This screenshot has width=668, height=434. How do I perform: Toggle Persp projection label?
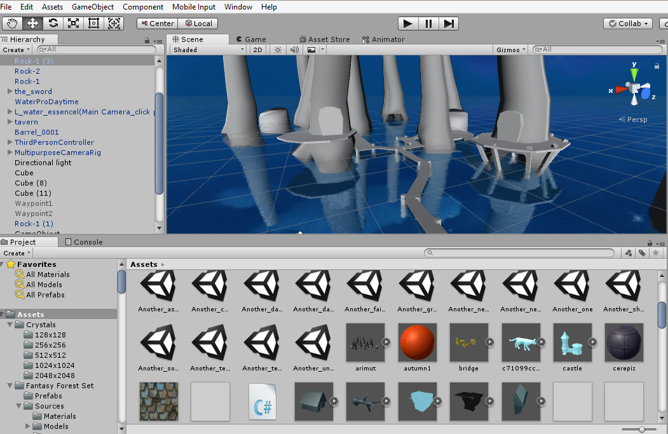click(633, 119)
